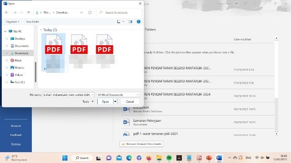Select Documents in navigation pane
The height and width of the screenshot is (163, 291).
pos(20,46)
